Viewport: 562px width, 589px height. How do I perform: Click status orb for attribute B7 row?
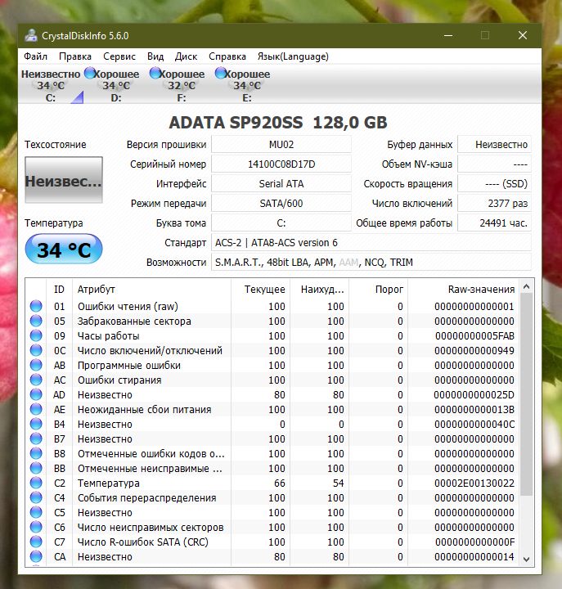click(x=36, y=438)
